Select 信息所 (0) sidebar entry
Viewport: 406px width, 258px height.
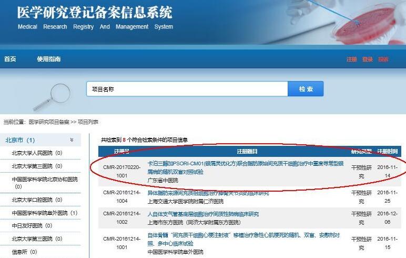tap(25, 252)
